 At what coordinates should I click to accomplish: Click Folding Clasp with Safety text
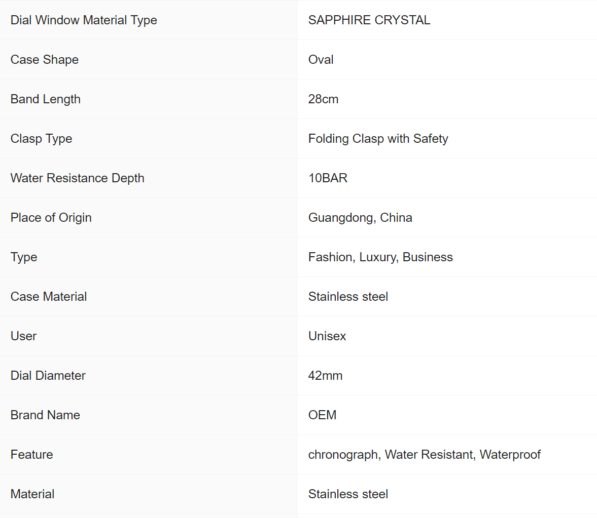click(x=378, y=139)
